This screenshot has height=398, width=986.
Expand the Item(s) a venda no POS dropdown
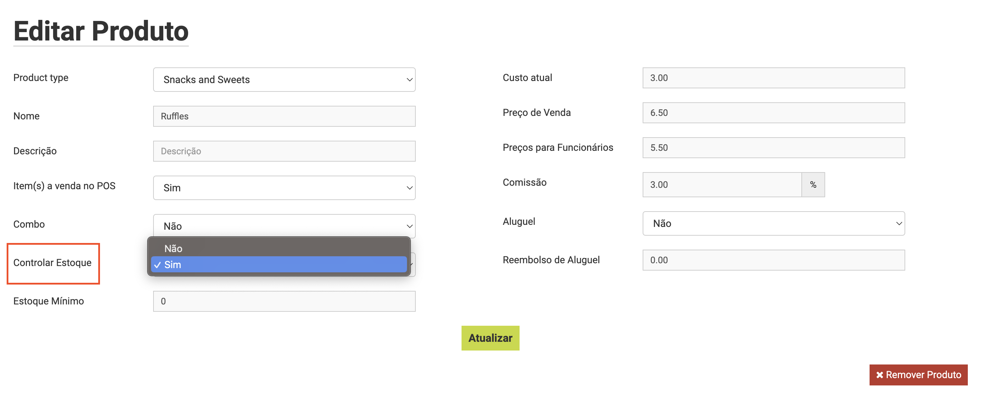point(284,188)
